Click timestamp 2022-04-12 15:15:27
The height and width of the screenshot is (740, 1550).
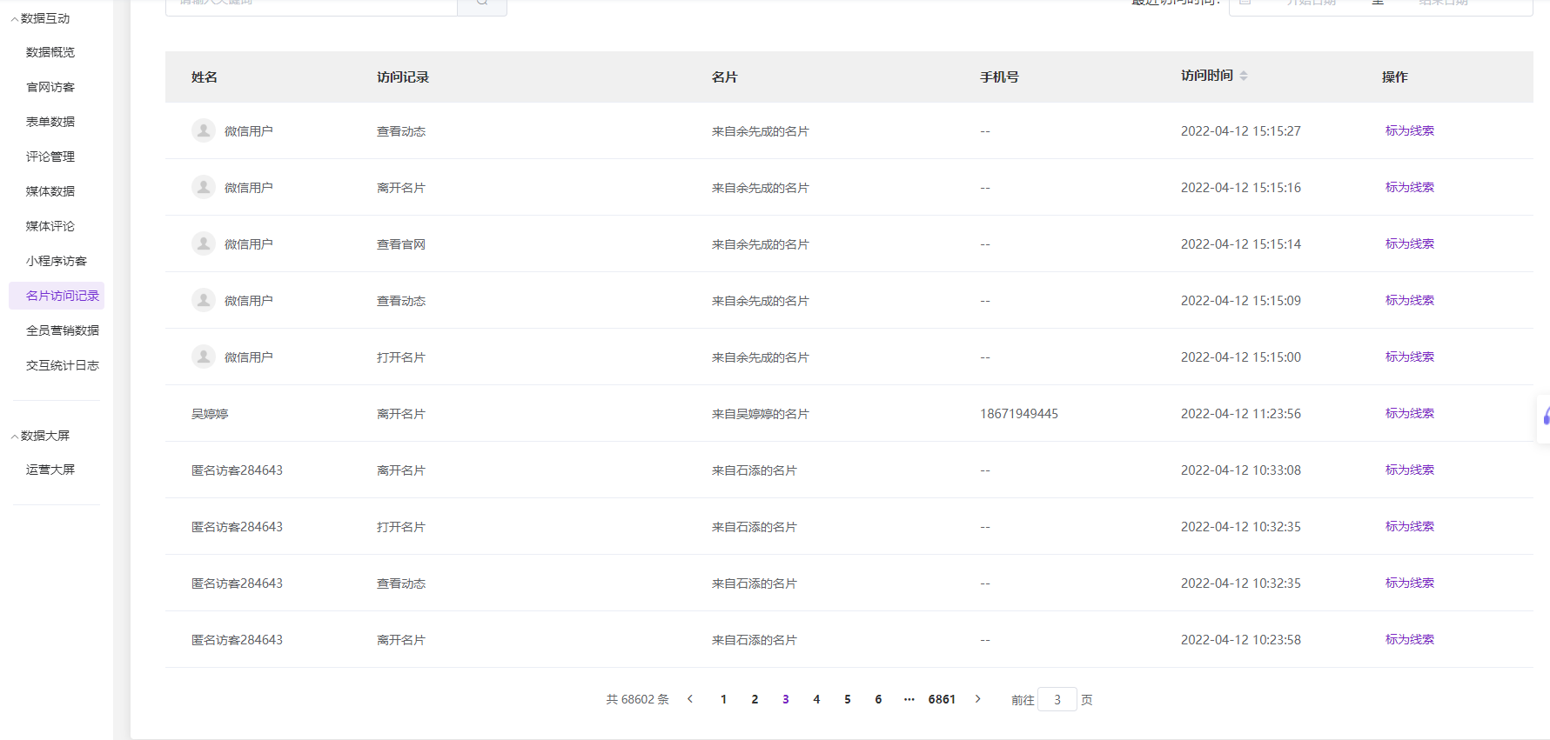coord(1241,131)
